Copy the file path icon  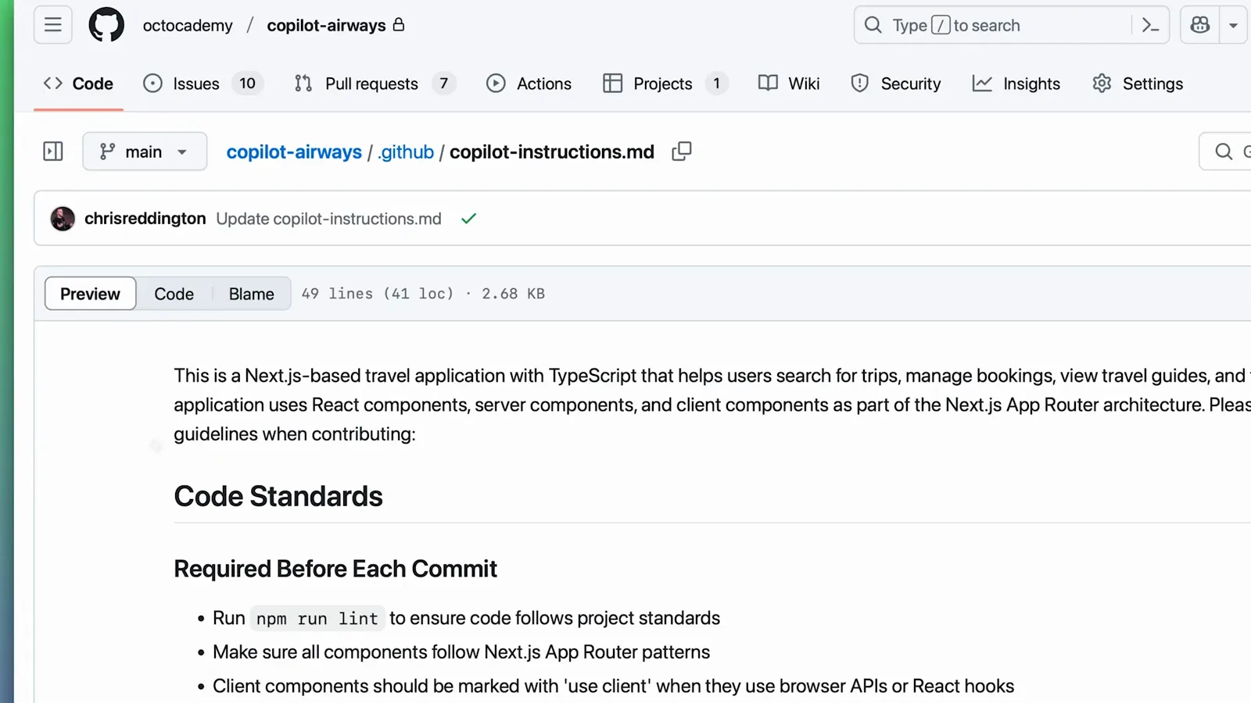tap(682, 151)
